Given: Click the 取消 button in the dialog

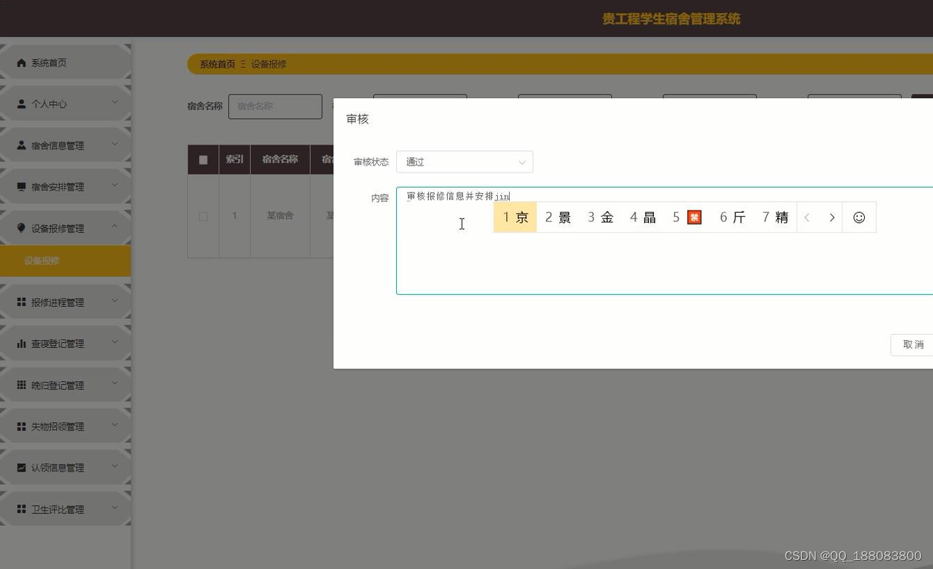Looking at the screenshot, I should tap(913, 344).
